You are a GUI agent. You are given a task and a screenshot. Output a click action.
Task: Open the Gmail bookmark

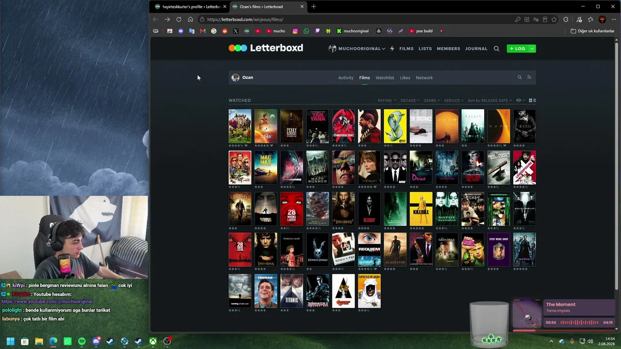coord(202,31)
